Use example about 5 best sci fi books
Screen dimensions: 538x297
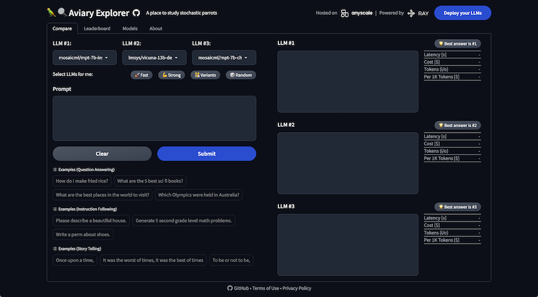point(150,180)
